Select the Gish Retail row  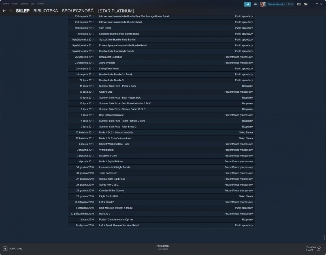pyautogui.click(x=161, y=28)
